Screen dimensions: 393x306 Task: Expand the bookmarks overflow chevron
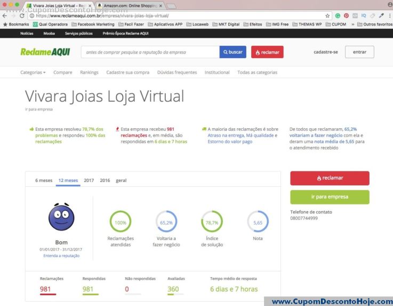coord(352,24)
